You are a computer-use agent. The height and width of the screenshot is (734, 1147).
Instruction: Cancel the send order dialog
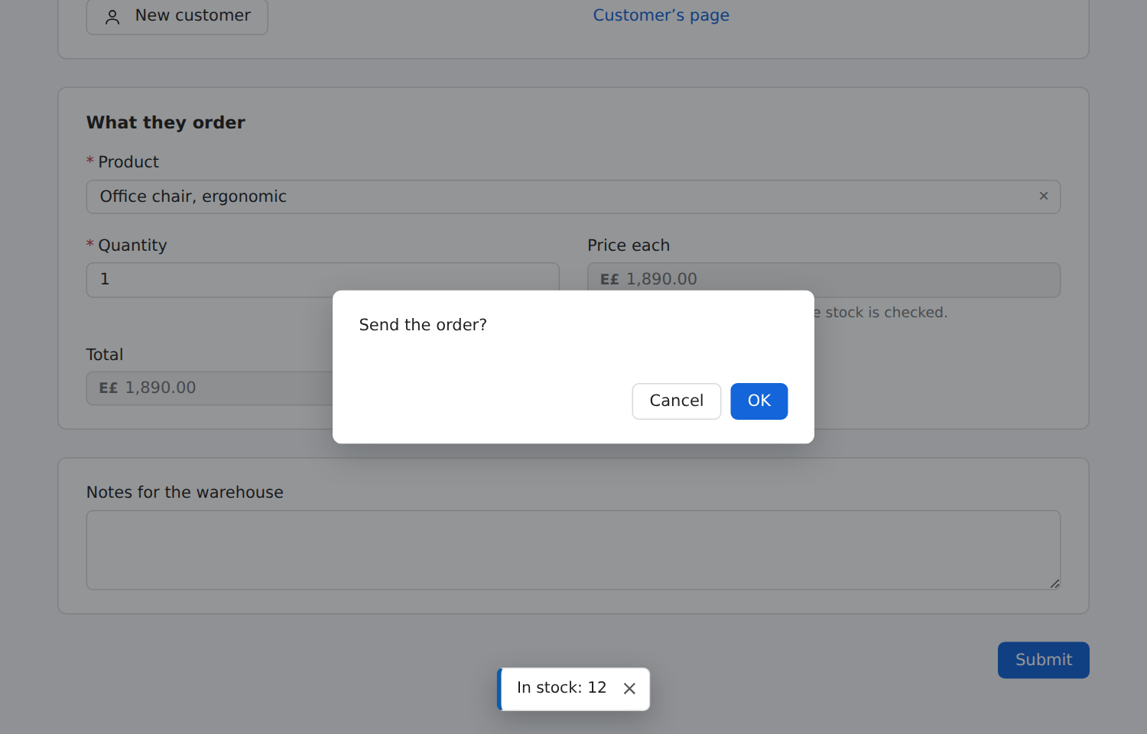[x=676, y=401]
